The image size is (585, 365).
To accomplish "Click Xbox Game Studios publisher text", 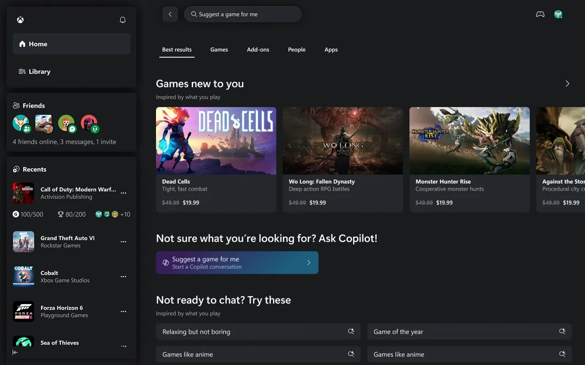I will click(x=65, y=280).
